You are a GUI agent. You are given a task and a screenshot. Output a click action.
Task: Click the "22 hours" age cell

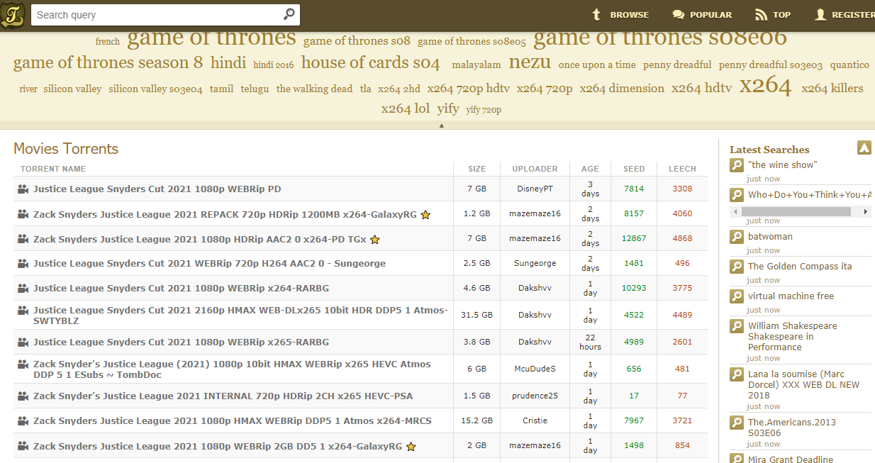(590, 342)
